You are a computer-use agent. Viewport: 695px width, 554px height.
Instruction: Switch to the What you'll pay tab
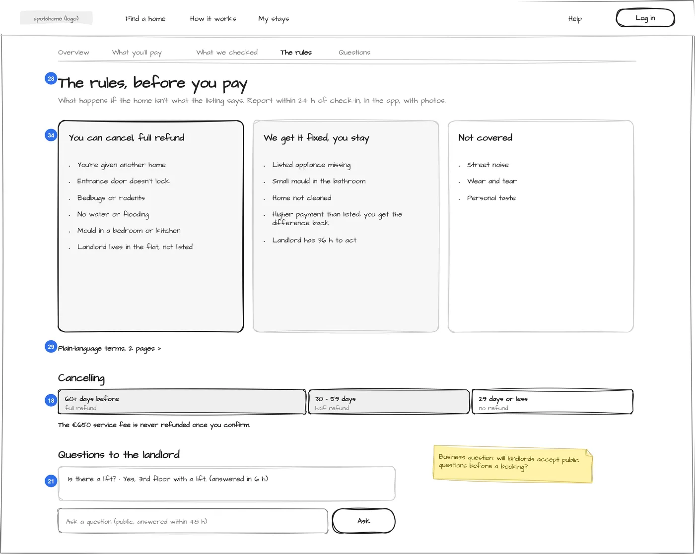tap(137, 53)
